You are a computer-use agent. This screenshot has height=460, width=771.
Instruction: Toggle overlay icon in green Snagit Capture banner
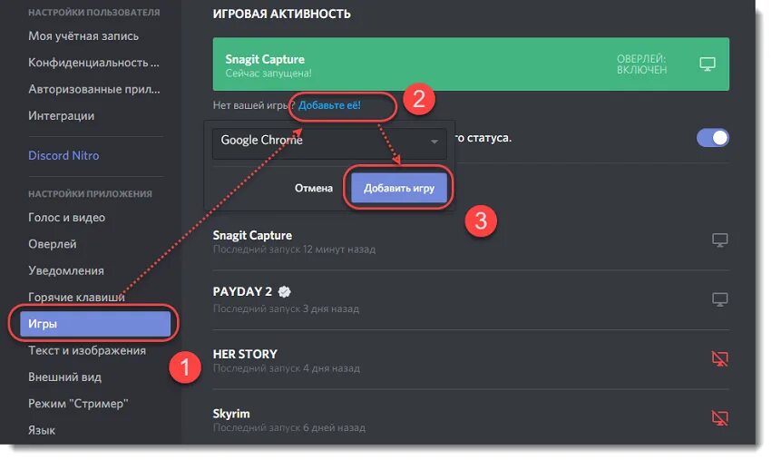click(708, 64)
